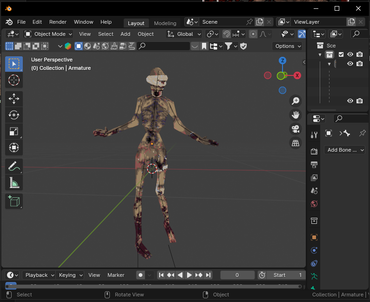Activate the Move tool

coord(14,98)
